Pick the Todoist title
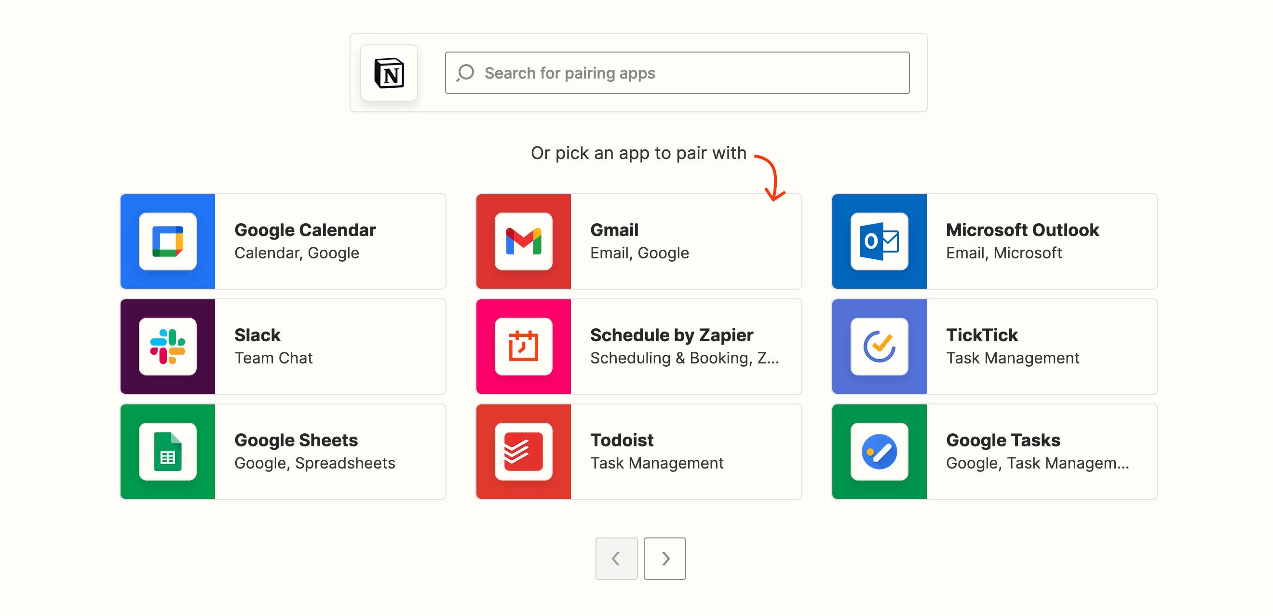Image resolution: width=1273 pixels, height=616 pixels. [622, 440]
